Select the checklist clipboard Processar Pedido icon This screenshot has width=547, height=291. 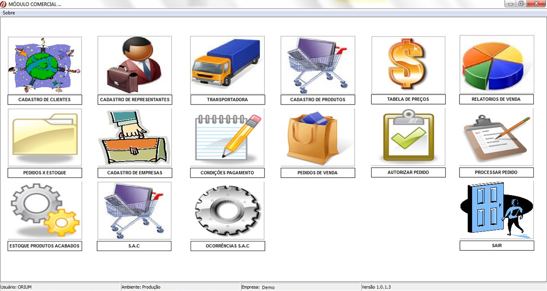(496, 137)
